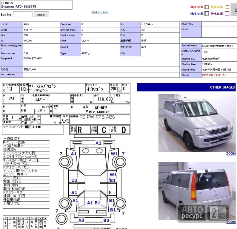237x229 pixels.
Task: Click the U3 mark on car diagram
Action: (x=74, y=180)
